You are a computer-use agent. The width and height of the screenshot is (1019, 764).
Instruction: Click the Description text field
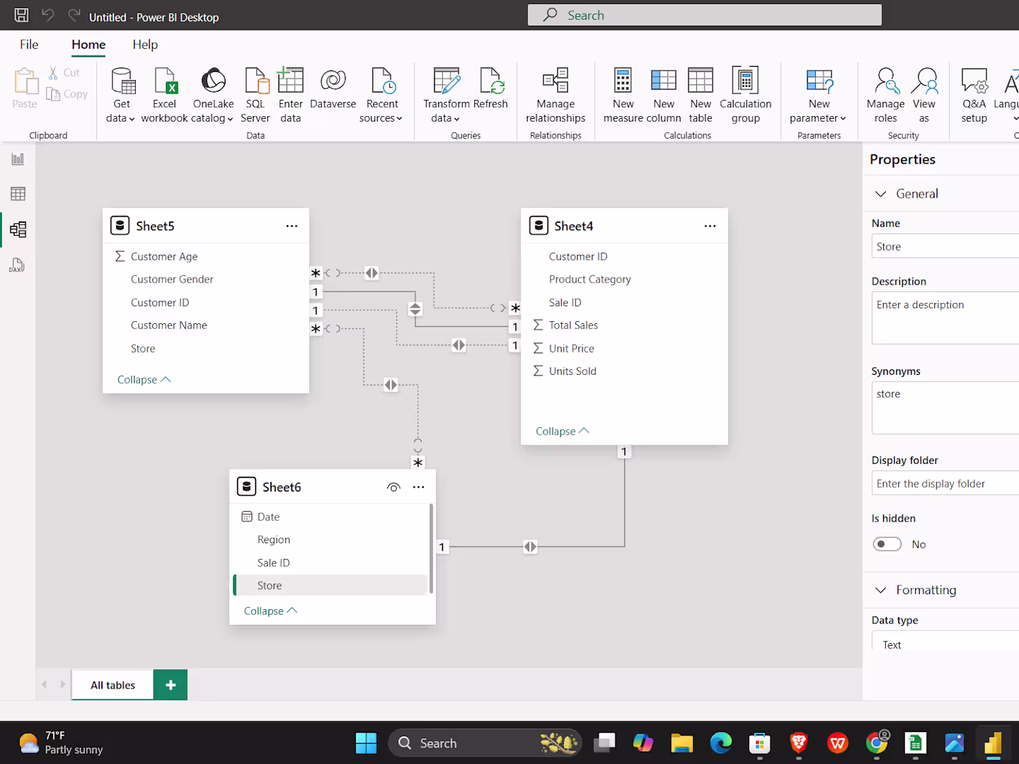point(944,317)
